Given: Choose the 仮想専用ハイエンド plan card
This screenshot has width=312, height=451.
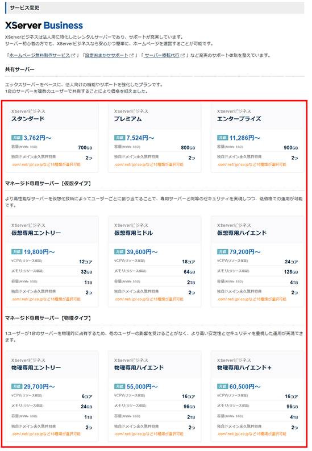Looking at the screenshot, I should click(x=257, y=262).
